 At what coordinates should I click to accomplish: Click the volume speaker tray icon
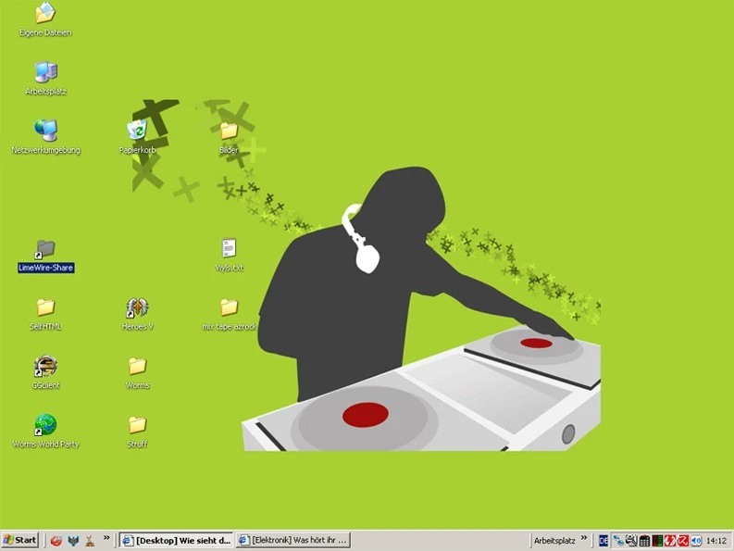[x=696, y=540]
